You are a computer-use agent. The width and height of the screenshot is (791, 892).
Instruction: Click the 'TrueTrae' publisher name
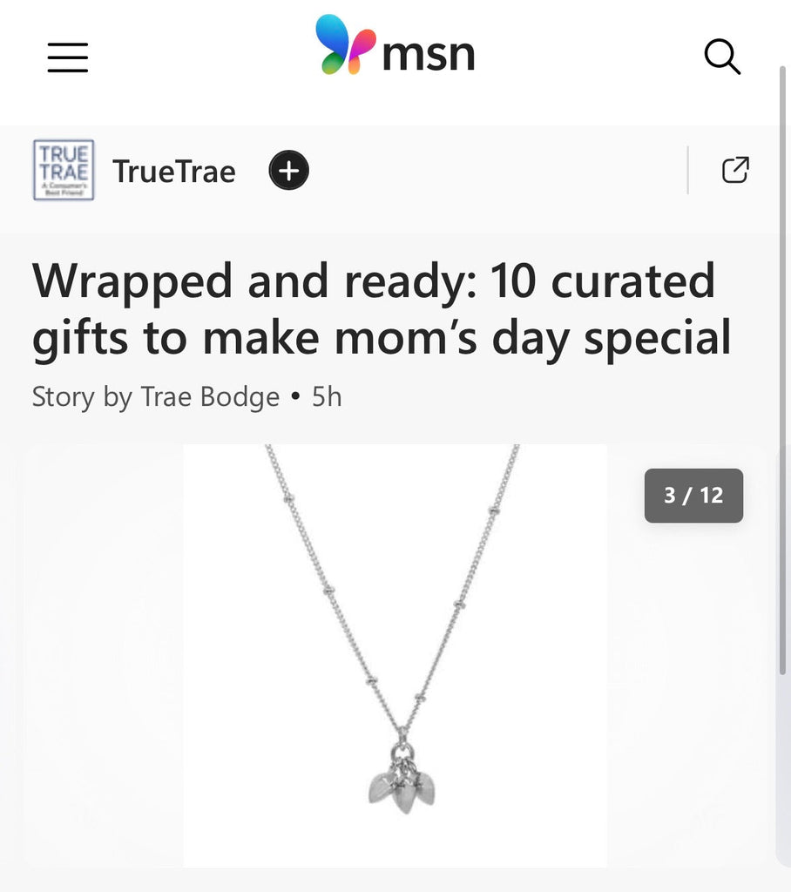(173, 172)
